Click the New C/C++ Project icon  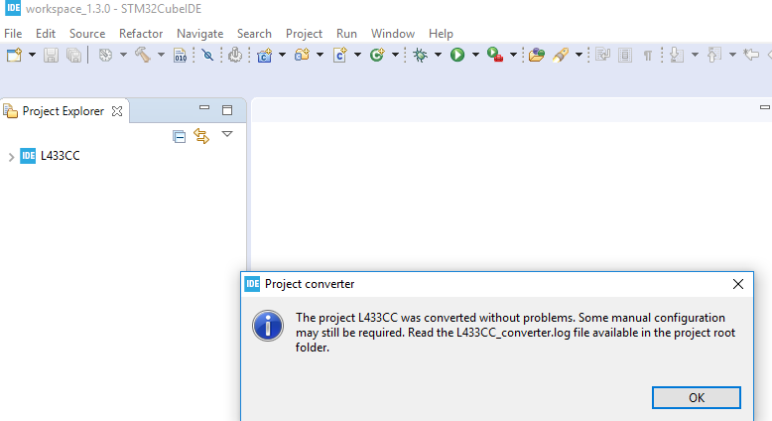pyautogui.click(x=264, y=55)
